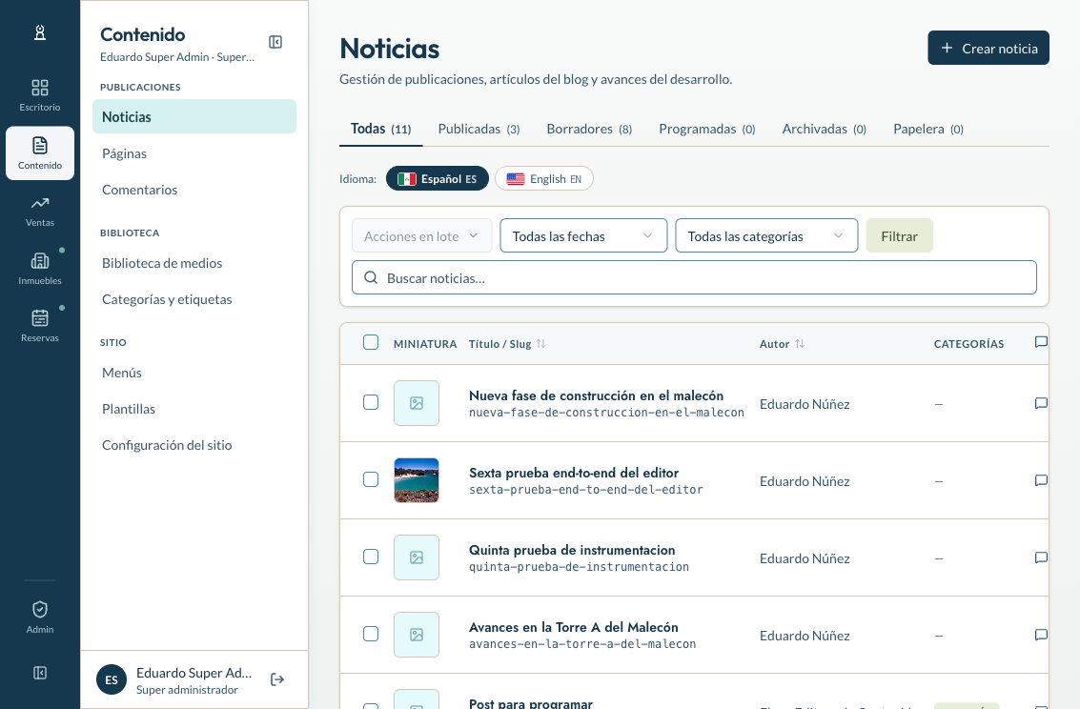Screen dimensions: 1080x709
Task: Click the logout arrow icon
Action: (x=277, y=680)
